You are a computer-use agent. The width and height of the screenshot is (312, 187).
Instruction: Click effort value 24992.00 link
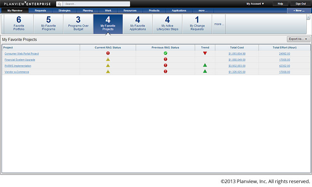[285, 54]
